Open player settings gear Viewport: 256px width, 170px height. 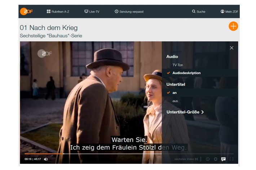pos(216,159)
